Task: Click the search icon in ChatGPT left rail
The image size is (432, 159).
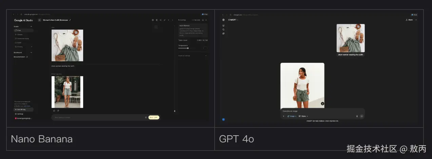Action: (223, 30)
